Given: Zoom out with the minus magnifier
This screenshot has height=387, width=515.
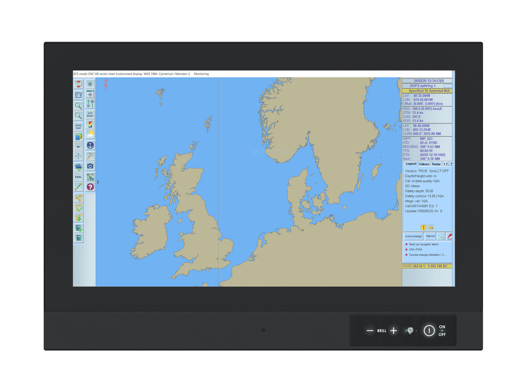Looking at the screenshot, I should [79, 116].
